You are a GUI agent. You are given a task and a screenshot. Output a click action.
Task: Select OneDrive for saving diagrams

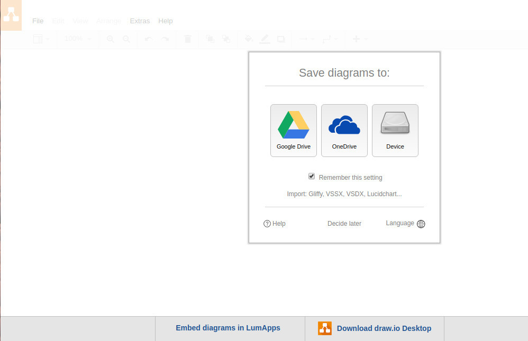pos(344,130)
